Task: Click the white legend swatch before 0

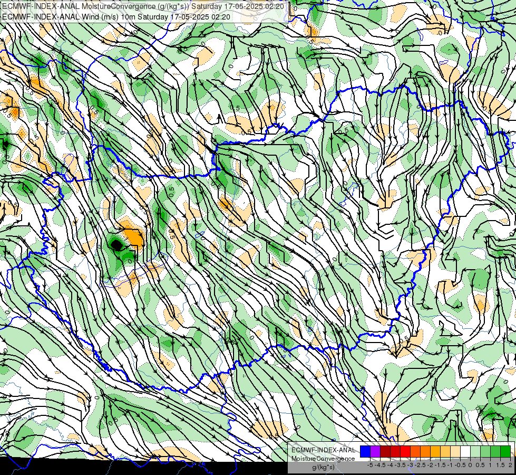Action: pyautogui.click(x=465, y=451)
